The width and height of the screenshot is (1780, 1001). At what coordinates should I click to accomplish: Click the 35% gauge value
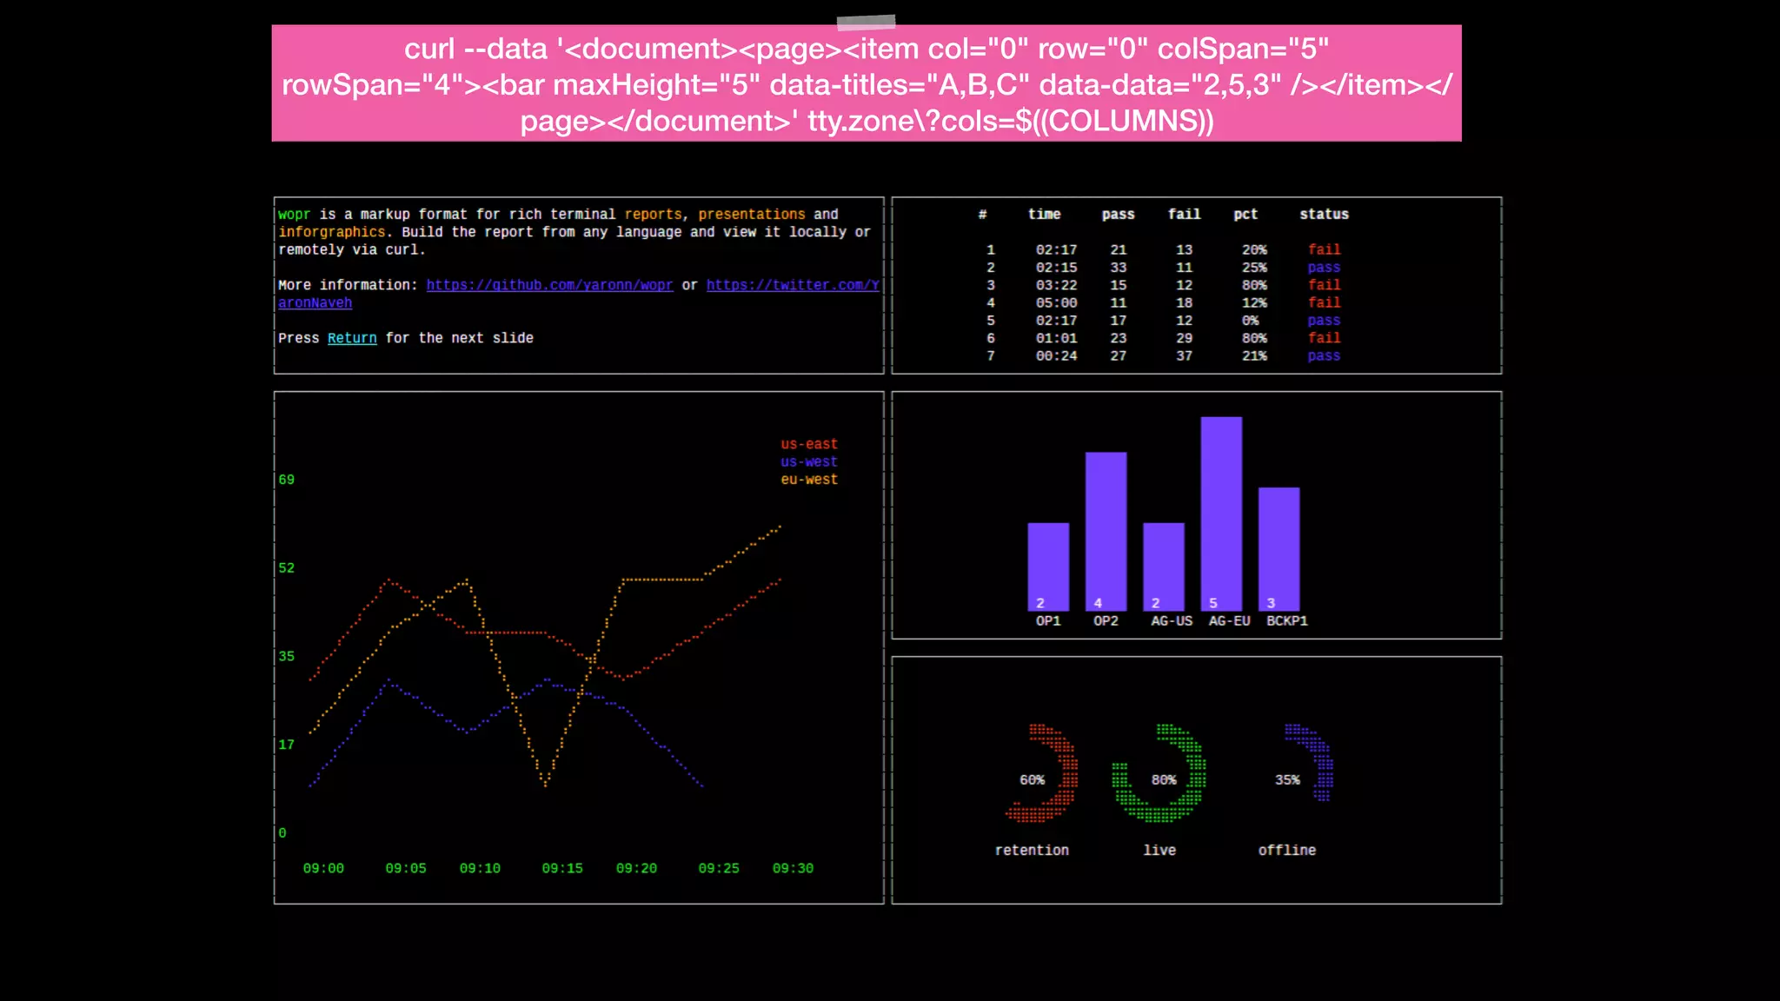click(x=1287, y=780)
